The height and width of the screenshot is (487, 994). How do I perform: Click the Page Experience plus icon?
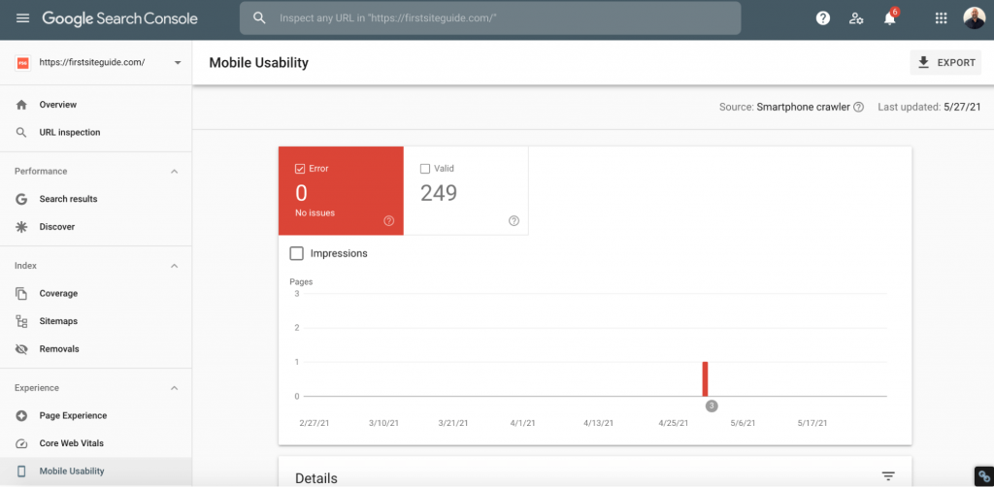click(x=21, y=415)
